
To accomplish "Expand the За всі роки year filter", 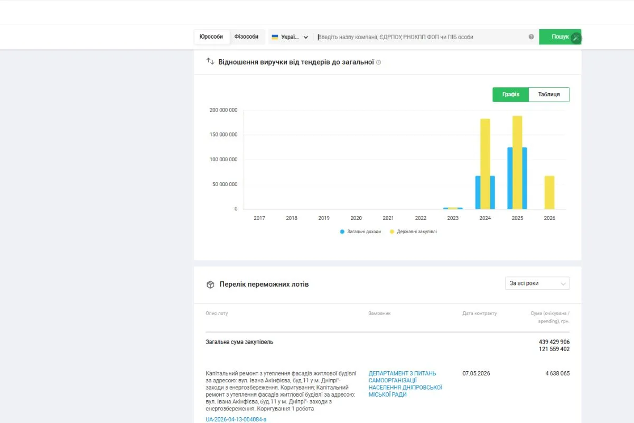I will [537, 283].
